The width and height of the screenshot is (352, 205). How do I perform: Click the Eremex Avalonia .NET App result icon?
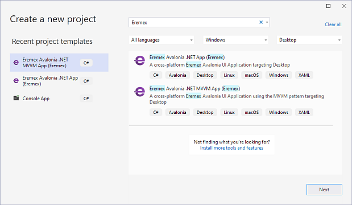[x=140, y=60]
